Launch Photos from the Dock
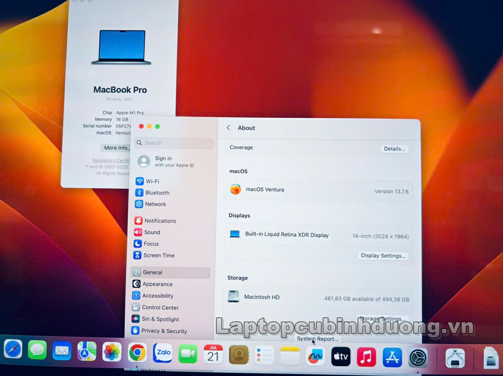 click(x=112, y=352)
